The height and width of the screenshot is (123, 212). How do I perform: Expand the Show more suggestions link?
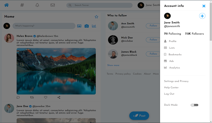pos(113,65)
